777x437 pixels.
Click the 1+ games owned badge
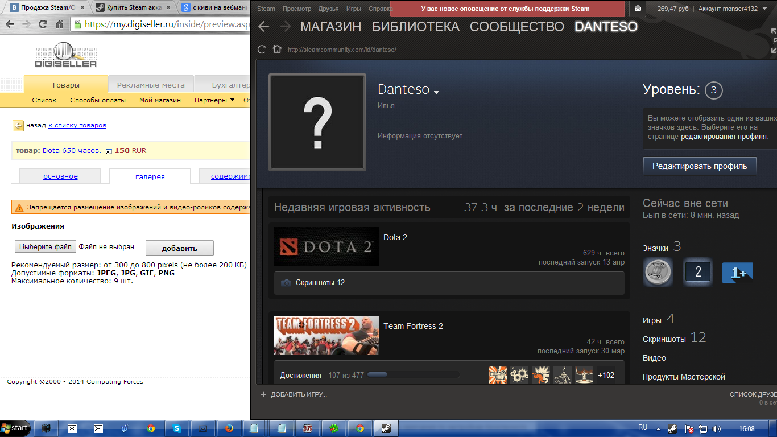(x=738, y=273)
